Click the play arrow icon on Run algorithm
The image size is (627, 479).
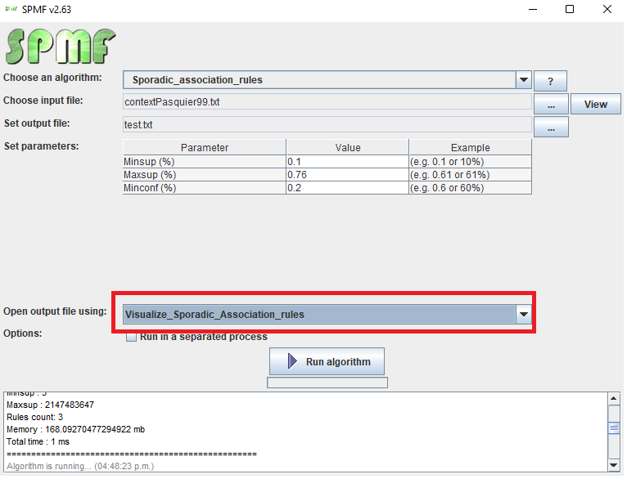[x=291, y=361]
